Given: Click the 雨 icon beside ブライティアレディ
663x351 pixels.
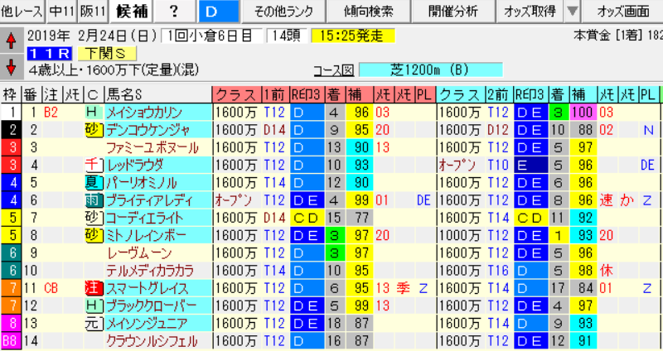Looking at the screenshot, I should click(94, 200).
